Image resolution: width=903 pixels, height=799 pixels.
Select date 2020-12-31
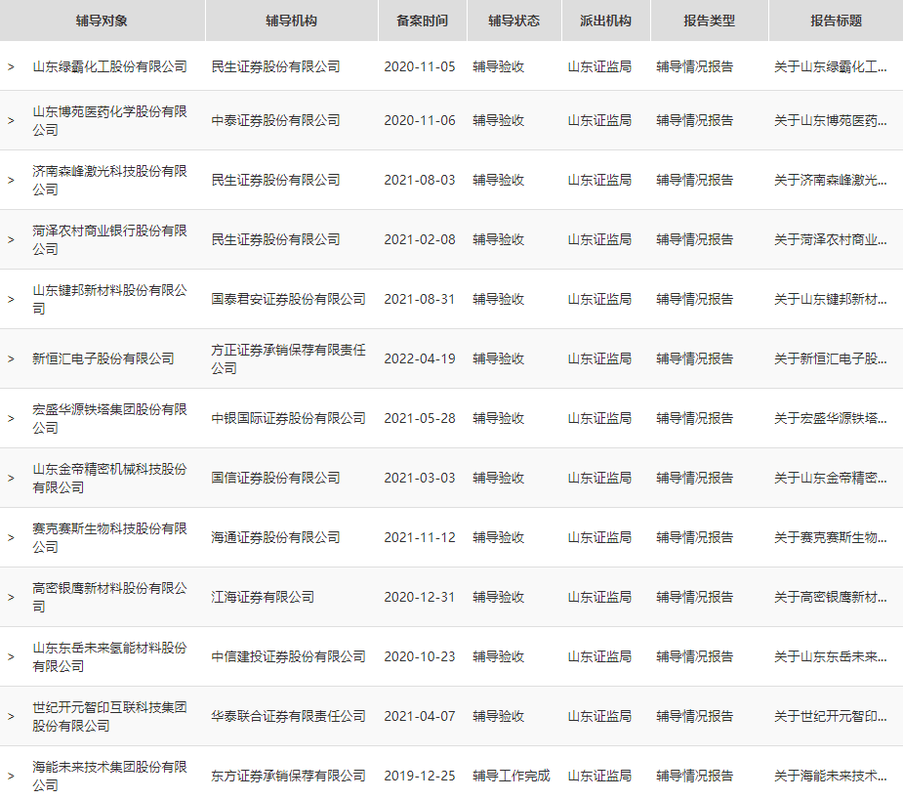click(420, 598)
